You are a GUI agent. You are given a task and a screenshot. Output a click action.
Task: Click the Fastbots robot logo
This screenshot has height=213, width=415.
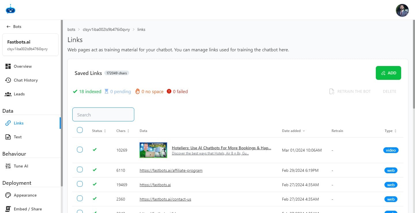(x=10, y=9)
